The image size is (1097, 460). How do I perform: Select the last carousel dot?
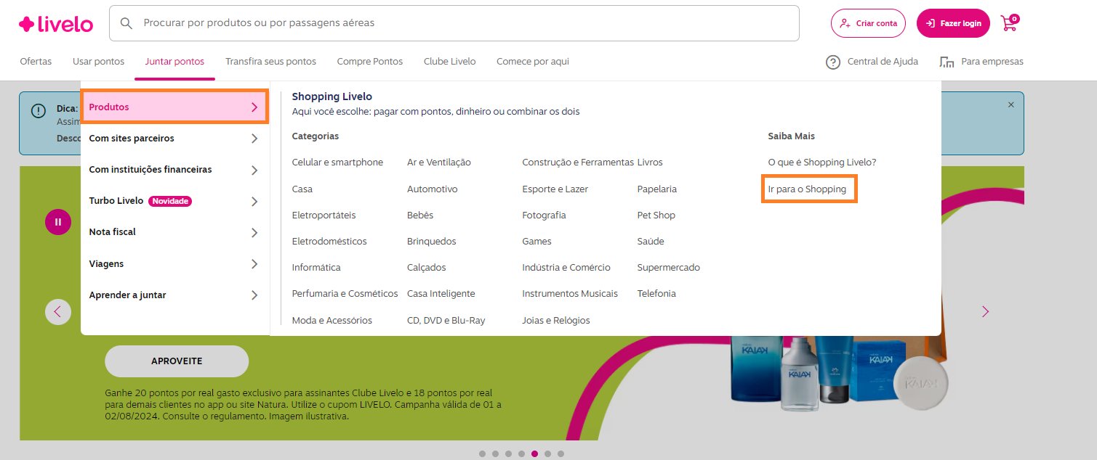pyautogui.click(x=560, y=454)
